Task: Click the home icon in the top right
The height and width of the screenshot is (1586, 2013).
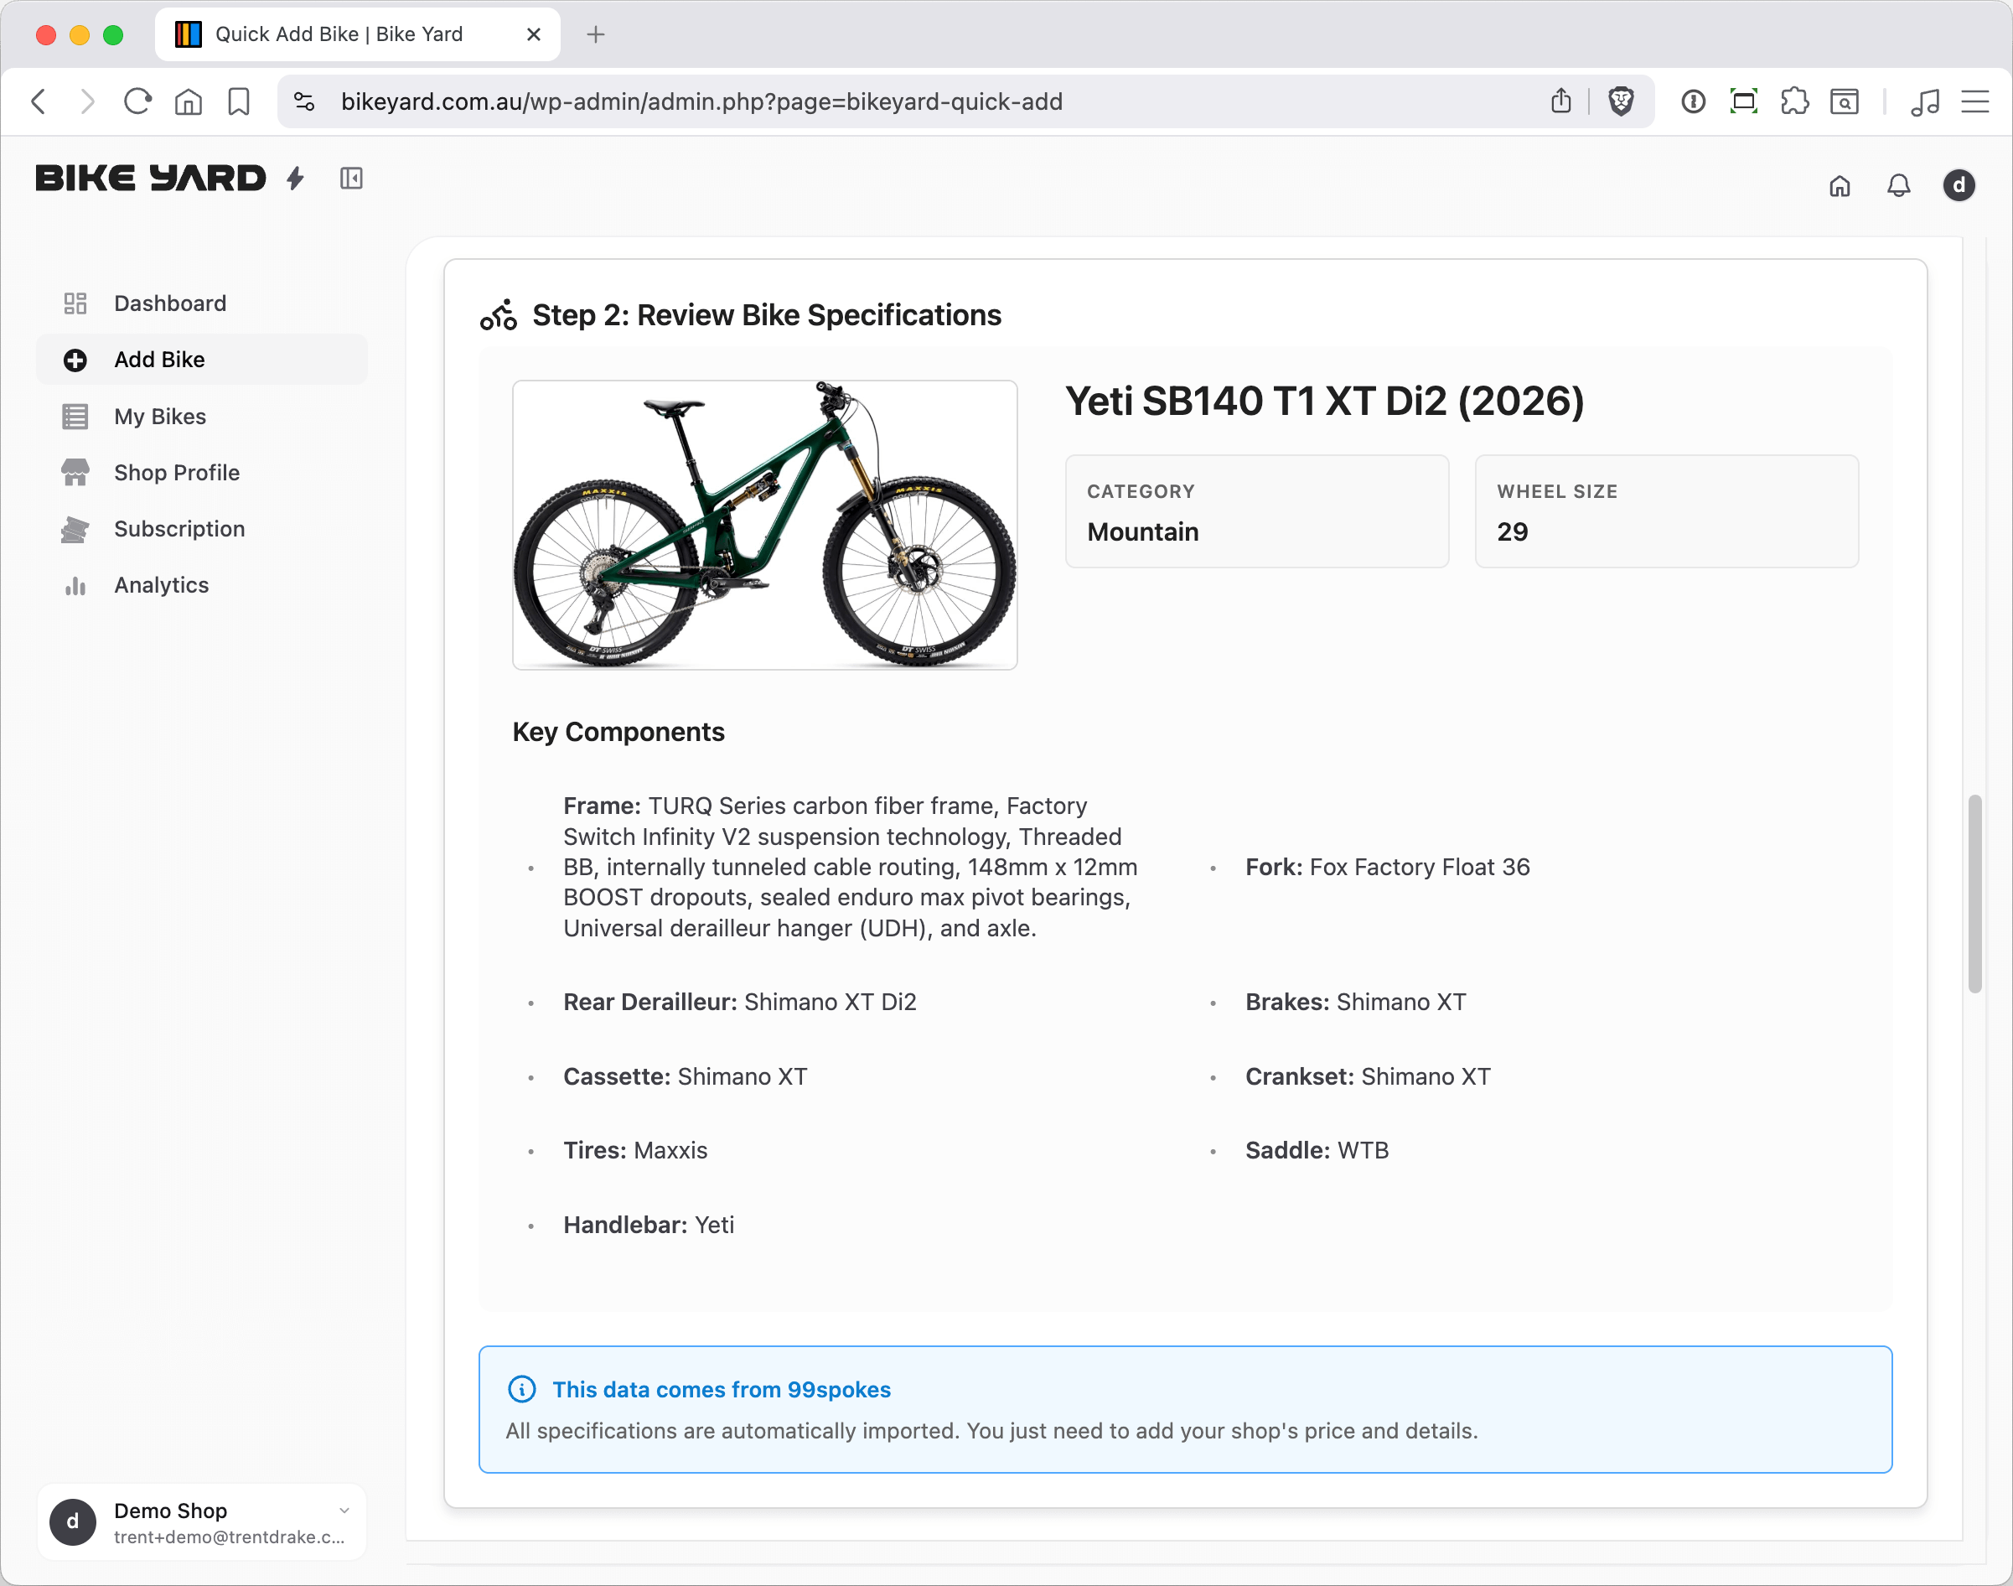Action: pos(1840,186)
